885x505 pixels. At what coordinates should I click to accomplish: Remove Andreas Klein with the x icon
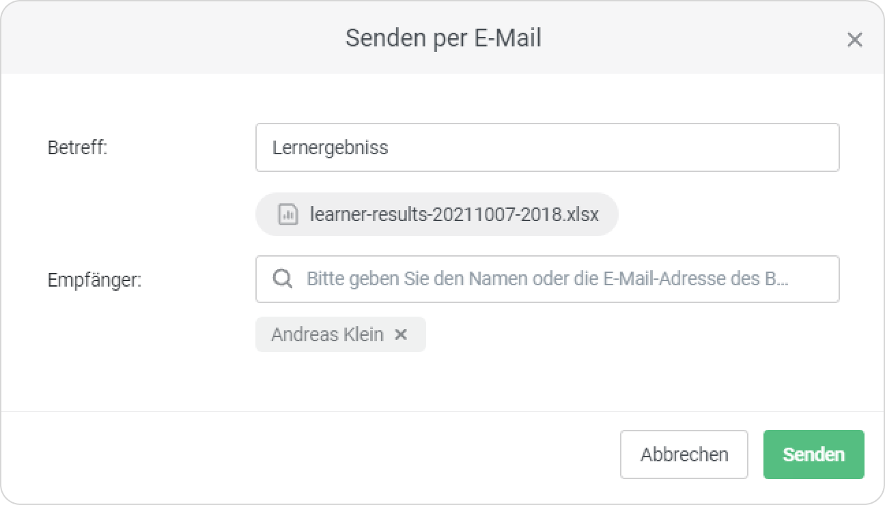click(x=401, y=334)
